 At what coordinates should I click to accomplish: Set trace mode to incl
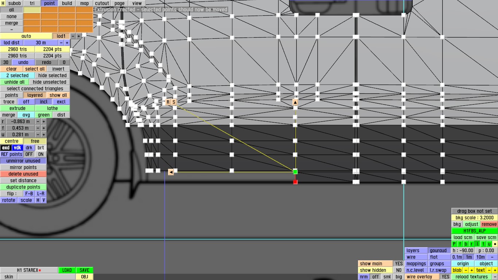[x=44, y=102]
